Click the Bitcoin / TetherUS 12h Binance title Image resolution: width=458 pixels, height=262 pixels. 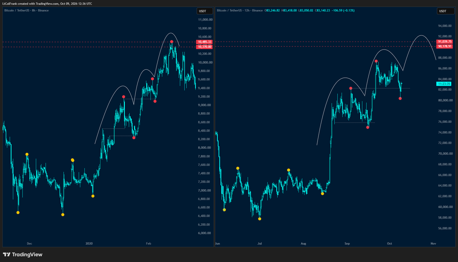(240, 10)
